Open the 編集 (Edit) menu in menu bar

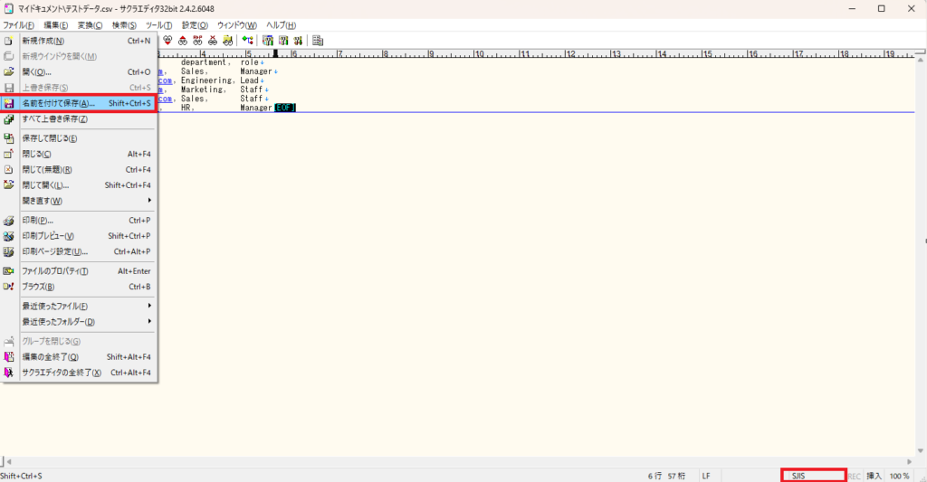pos(56,24)
